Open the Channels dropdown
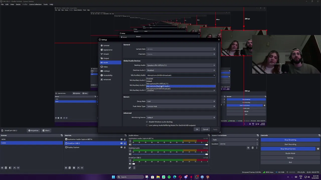Image resolution: width=321 pixels, height=180 pixels. tap(181, 54)
